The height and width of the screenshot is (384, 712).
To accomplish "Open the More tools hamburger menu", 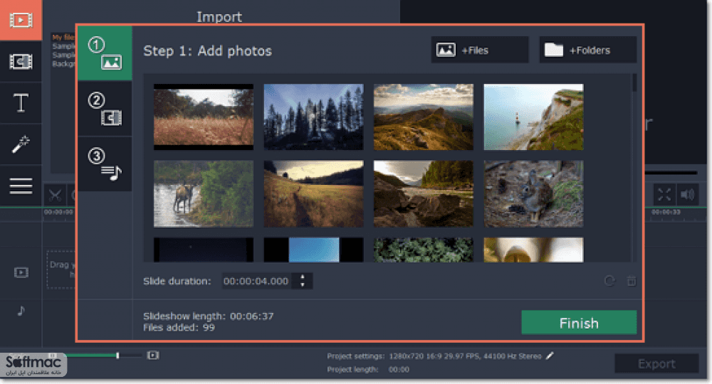I will coord(21,186).
